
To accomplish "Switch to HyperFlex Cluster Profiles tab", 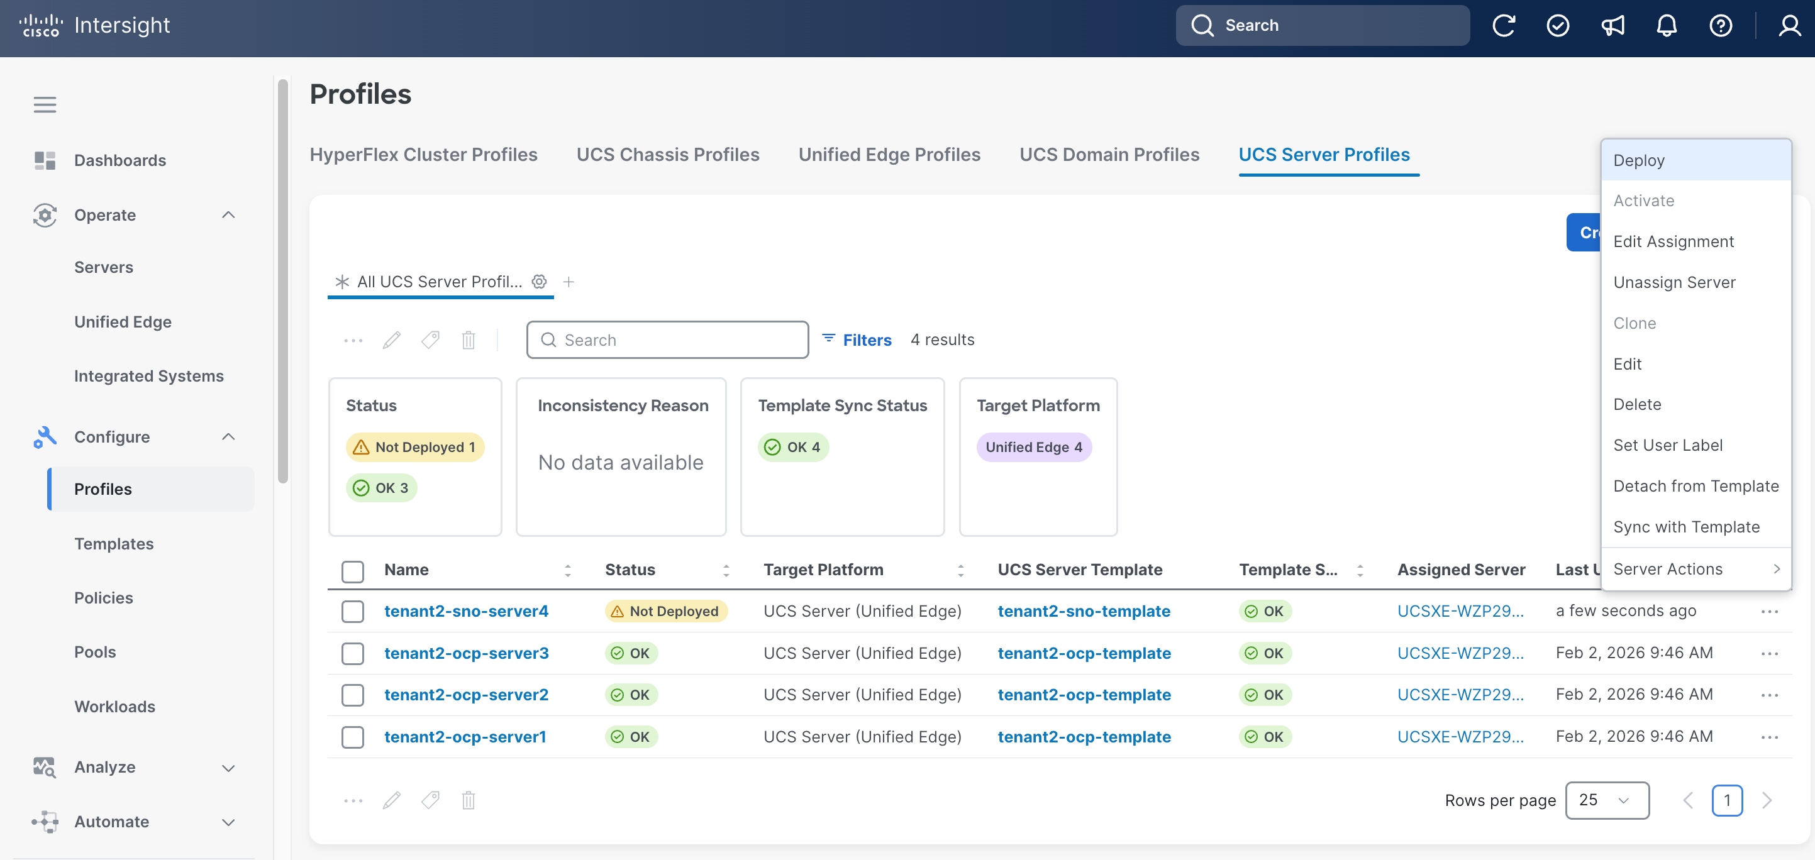I will pyautogui.click(x=423, y=155).
